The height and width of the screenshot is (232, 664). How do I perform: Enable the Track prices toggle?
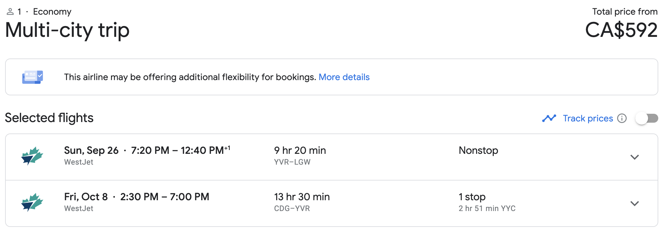pyautogui.click(x=646, y=118)
